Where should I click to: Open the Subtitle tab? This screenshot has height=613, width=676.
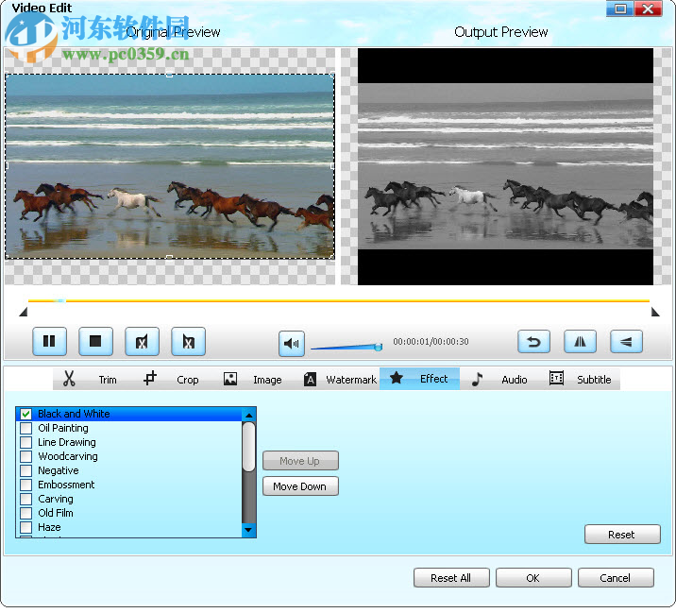point(594,380)
